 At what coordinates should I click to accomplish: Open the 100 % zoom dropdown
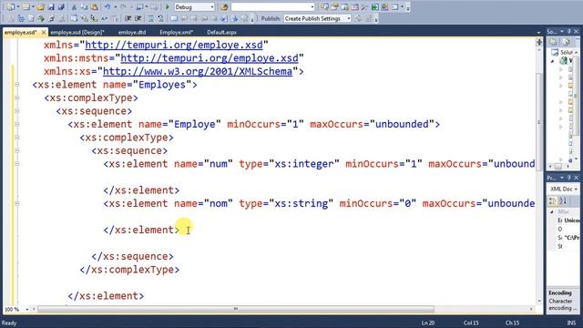(26, 309)
